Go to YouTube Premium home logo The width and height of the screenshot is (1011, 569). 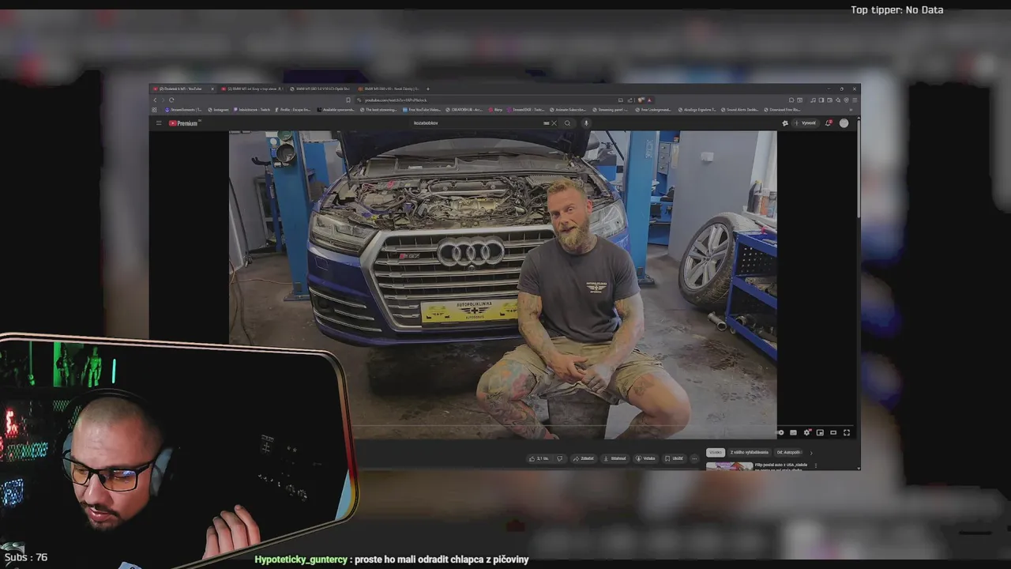coord(183,123)
